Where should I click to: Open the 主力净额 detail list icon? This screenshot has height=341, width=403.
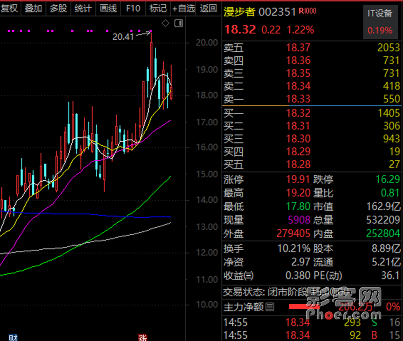270,307
